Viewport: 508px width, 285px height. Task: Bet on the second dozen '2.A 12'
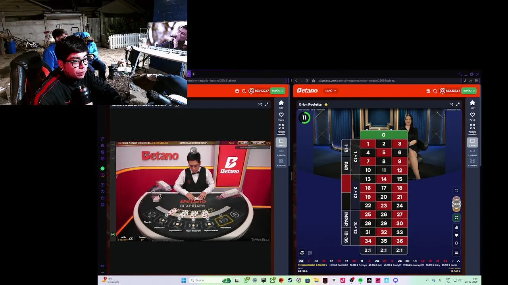pos(355,192)
